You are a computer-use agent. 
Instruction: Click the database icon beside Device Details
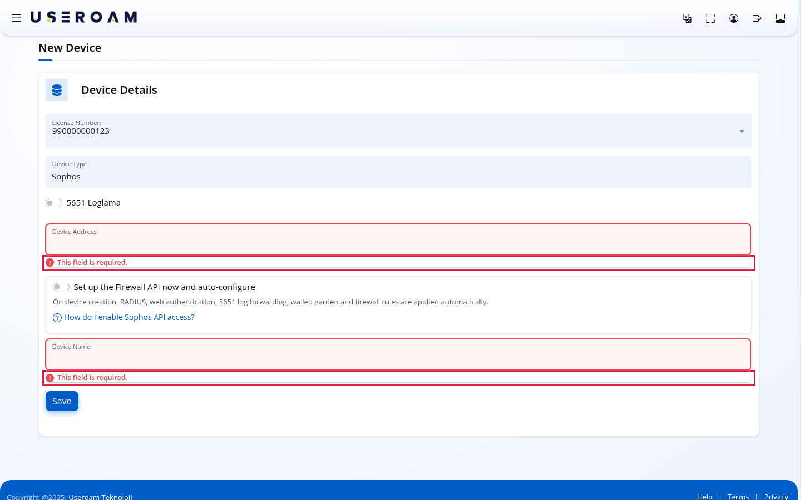57,90
